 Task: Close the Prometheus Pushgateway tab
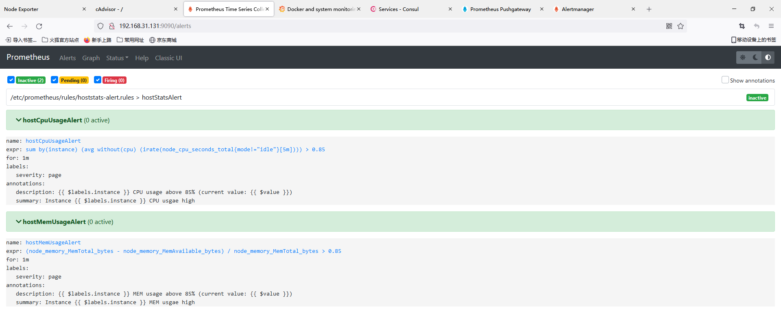(x=542, y=9)
